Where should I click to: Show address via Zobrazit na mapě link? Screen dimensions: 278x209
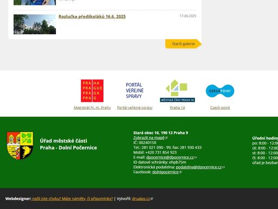[x=149, y=138]
